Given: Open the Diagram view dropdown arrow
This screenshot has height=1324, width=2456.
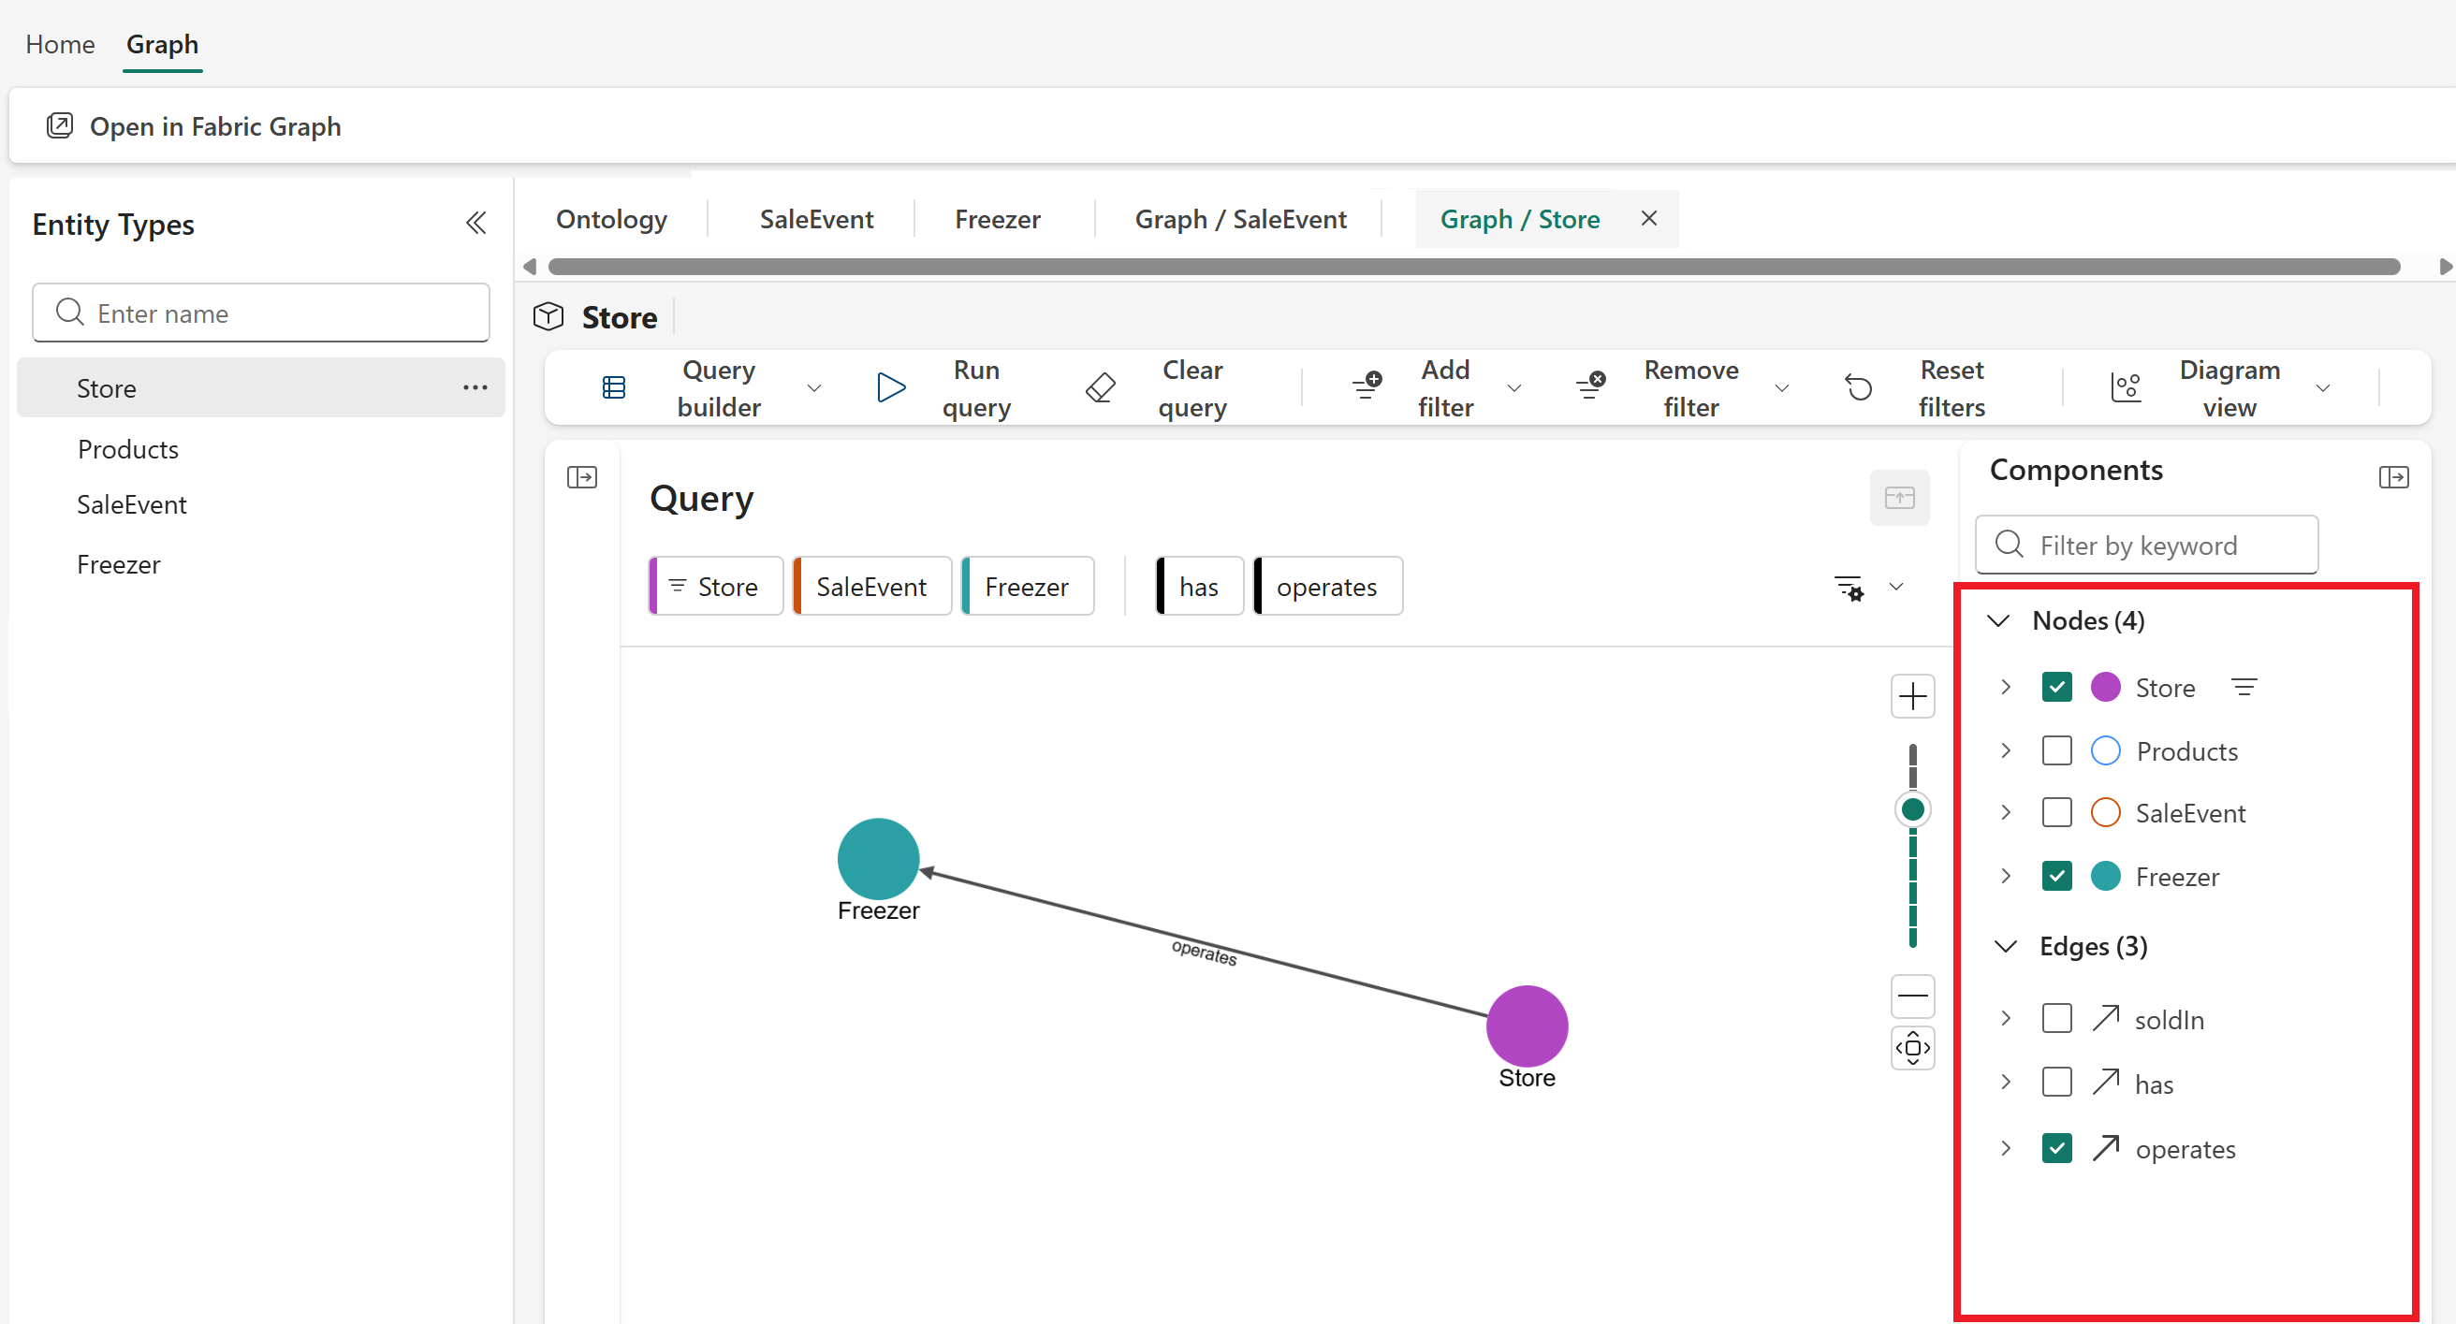Looking at the screenshot, I should (2322, 388).
